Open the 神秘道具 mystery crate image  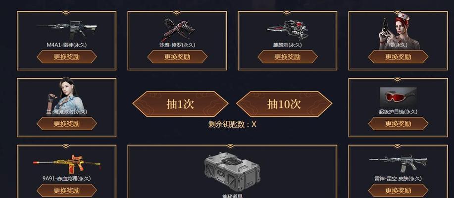pos(232,170)
